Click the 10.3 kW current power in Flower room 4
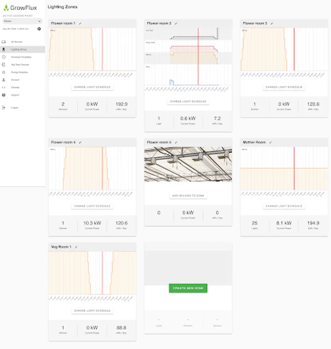The image size is (331, 349). (x=92, y=223)
